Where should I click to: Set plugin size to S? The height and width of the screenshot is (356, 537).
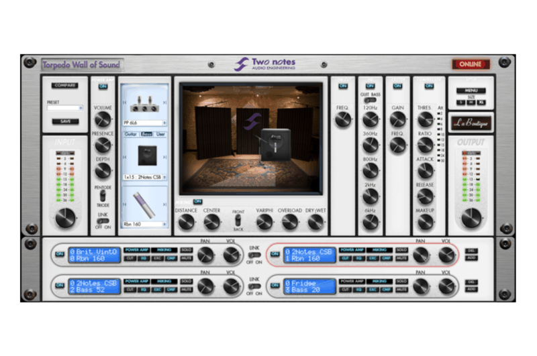coord(461,103)
